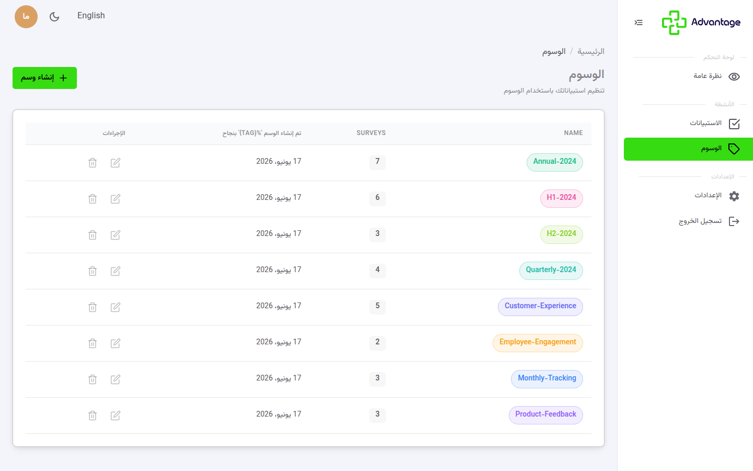Click the Annual-2024 tag badge
753x471 pixels.
[x=555, y=162]
